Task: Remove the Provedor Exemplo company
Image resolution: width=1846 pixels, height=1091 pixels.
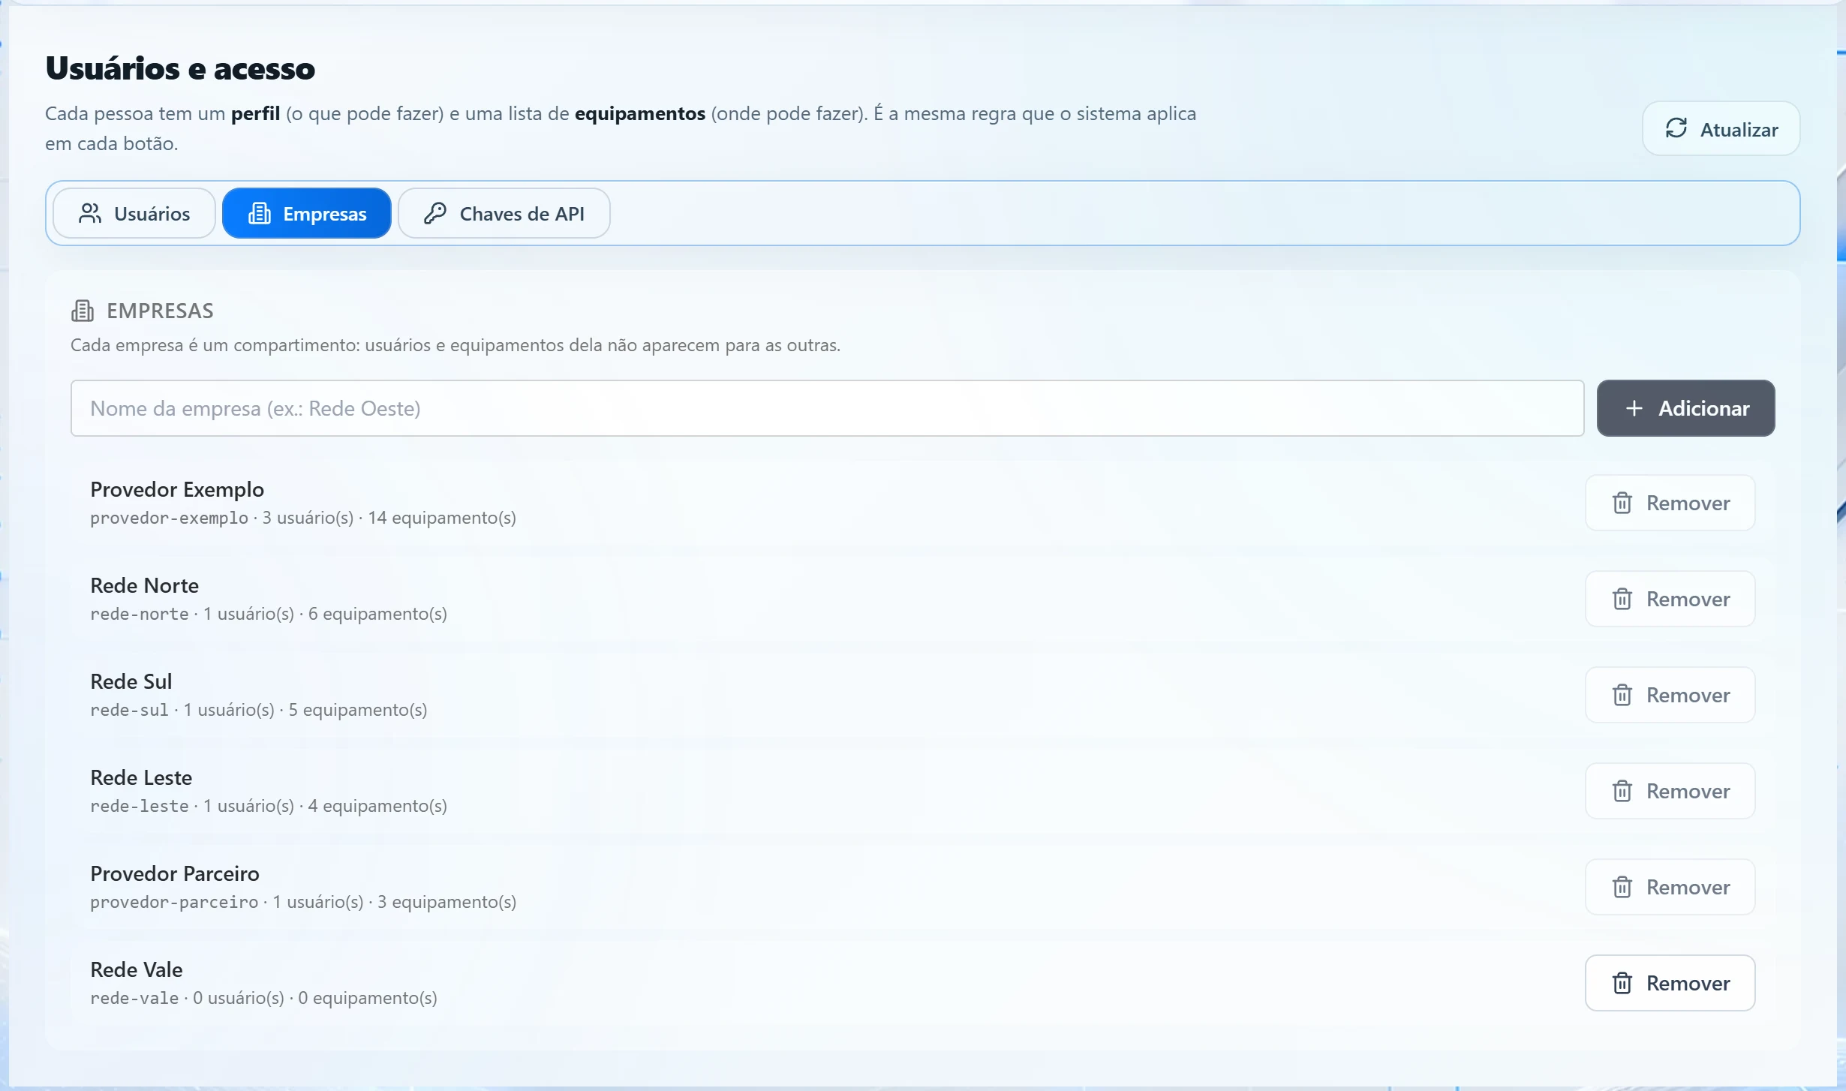Action: point(1670,503)
